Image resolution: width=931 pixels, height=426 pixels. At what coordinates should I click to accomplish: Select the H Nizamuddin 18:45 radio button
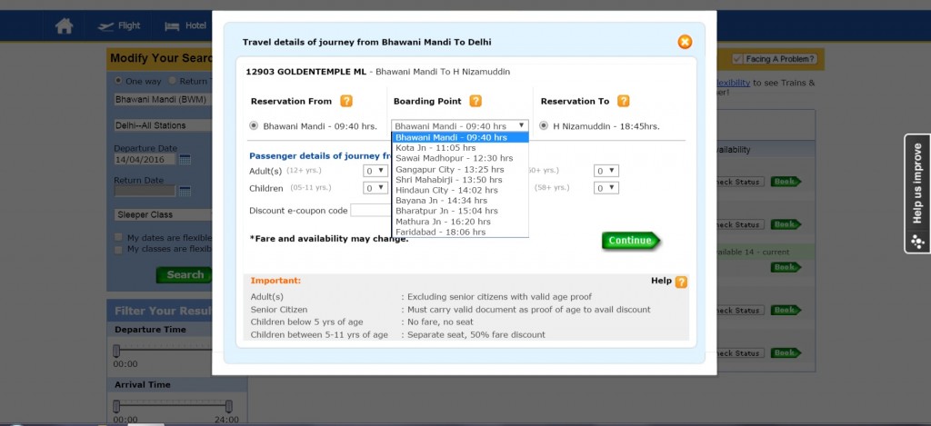(544, 126)
